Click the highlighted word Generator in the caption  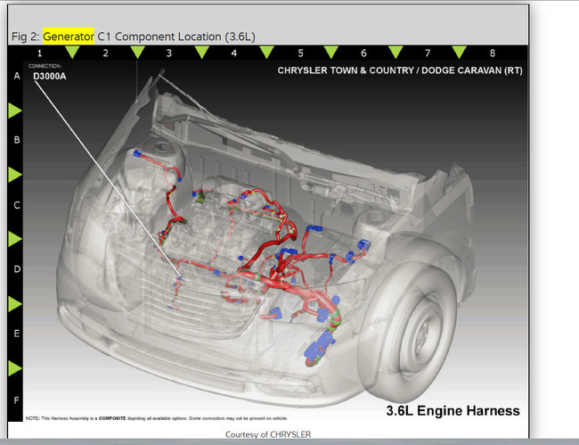[69, 37]
